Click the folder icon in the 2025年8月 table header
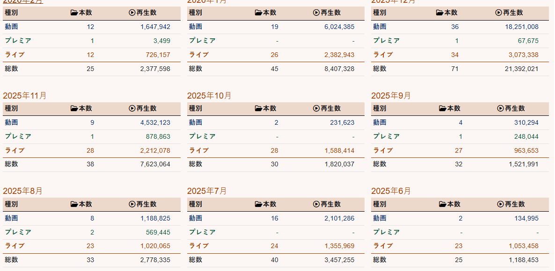Screen dimensions: 555x271 coord(74,204)
